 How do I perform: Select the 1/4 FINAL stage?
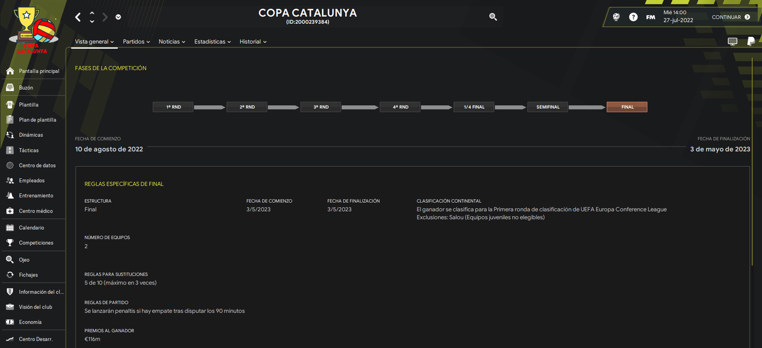474,107
